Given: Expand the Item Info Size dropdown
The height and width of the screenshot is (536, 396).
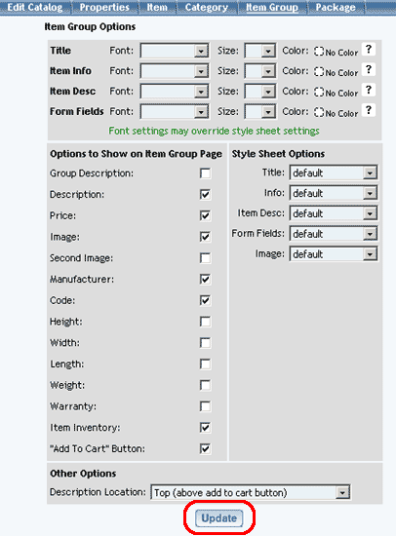Looking at the screenshot, I should (x=260, y=71).
